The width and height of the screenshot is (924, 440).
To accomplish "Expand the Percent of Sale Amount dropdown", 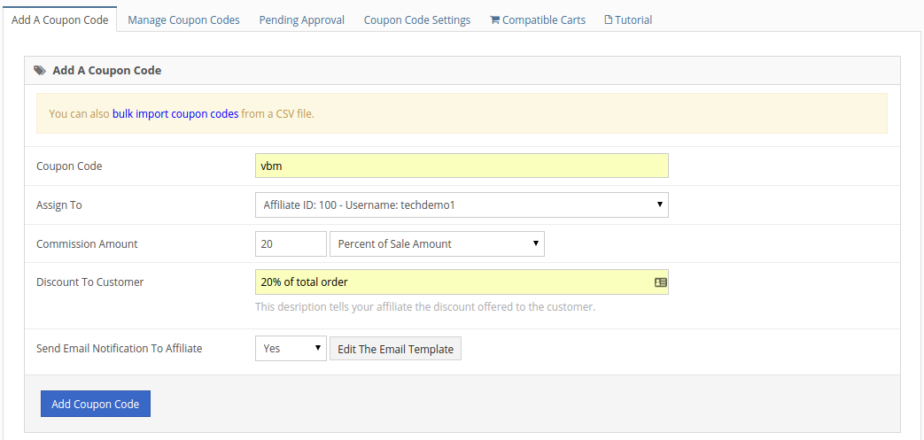I will pyautogui.click(x=437, y=244).
